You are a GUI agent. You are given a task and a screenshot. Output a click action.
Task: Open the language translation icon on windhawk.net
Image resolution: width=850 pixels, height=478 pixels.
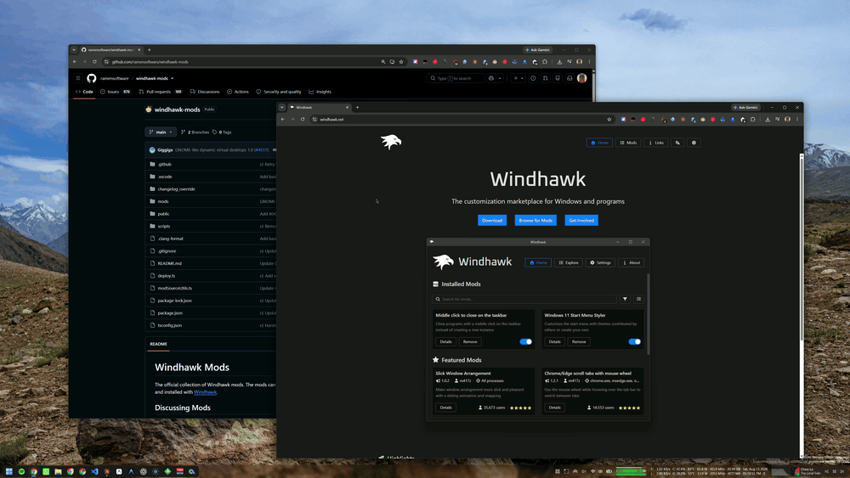pyautogui.click(x=677, y=143)
